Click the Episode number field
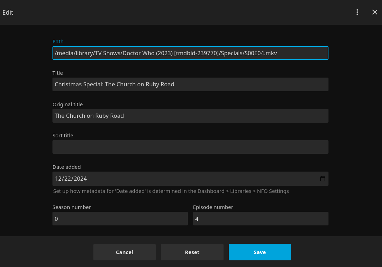The image size is (382, 267). [x=261, y=219]
